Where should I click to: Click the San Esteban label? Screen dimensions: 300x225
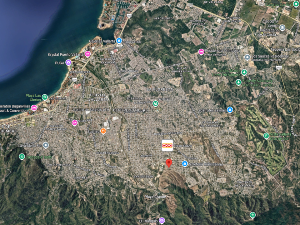coord(143,176)
